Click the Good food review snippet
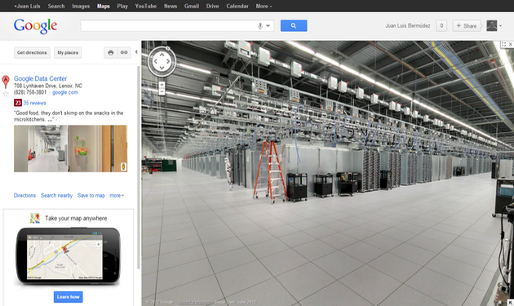This screenshot has height=306, width=514. (69, 116)
